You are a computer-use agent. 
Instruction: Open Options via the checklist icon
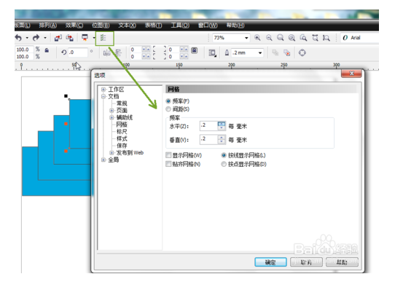tap(103, 38)
